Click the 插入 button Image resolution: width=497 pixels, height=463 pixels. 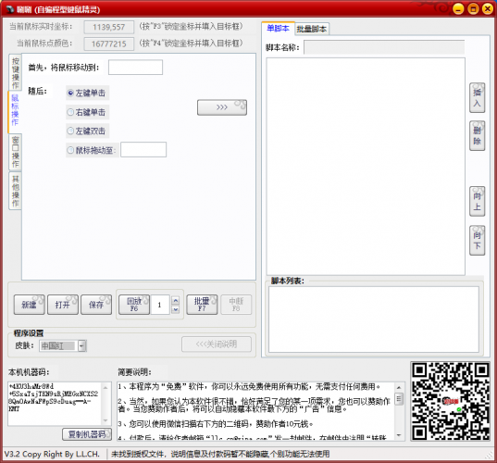tap(477, 98)
